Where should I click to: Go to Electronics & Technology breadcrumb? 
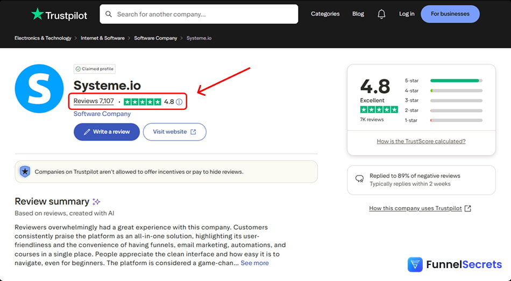42,38
